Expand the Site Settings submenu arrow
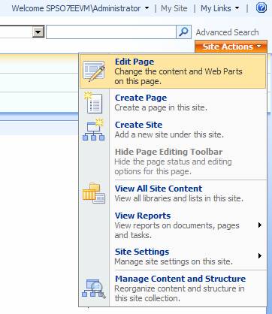The image size is (272, 314). [x=260, y=256]
